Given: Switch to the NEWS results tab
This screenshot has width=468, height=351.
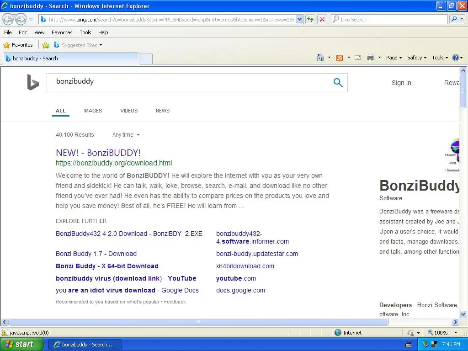Looking at the screenshot, I should pyautogui.click(x=162, y=111).
